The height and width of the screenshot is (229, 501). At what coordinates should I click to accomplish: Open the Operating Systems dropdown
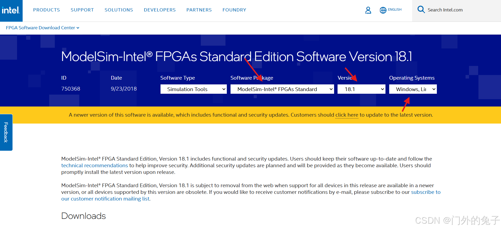click(413, 89)
